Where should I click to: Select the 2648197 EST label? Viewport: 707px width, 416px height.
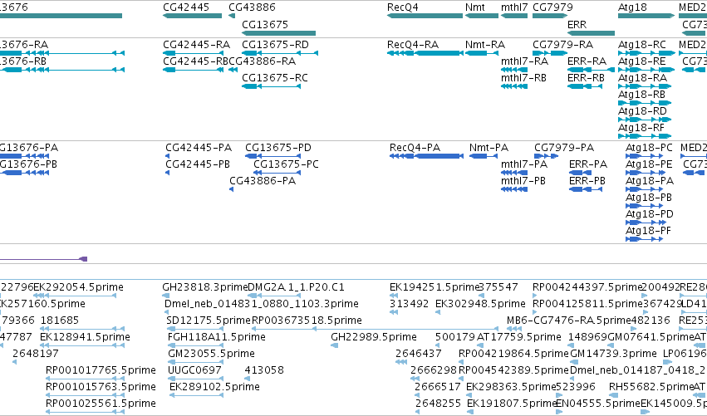[x=35, y=354]
